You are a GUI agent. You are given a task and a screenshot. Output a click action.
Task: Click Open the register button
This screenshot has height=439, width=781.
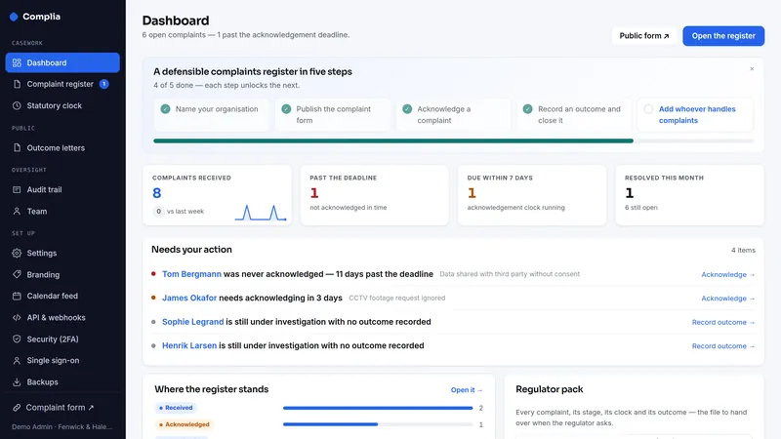(x=723, y=36)
